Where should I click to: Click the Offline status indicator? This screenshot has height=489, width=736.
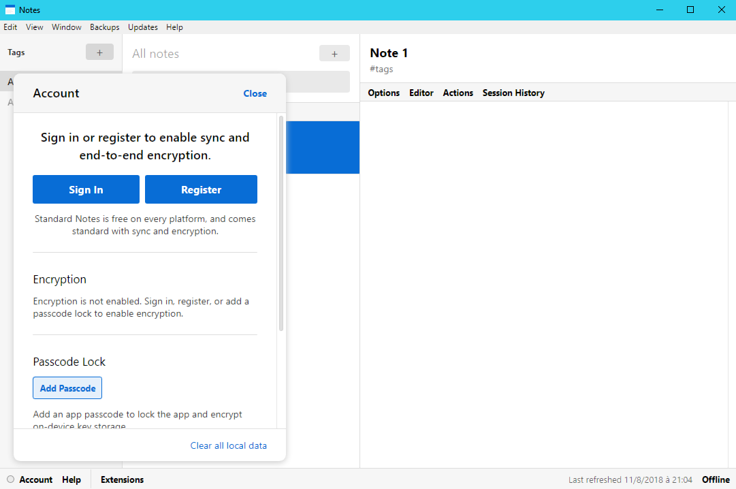tap(716, 479)
